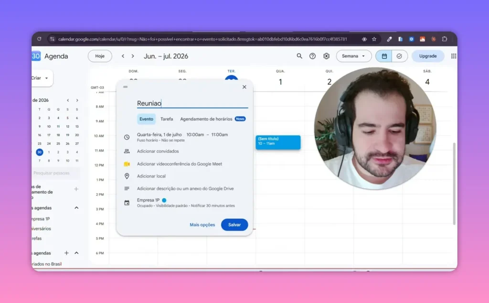This screenshot has height=303, width=489.
Task: Click Wednesday 1 day header
Action: click(x=280, y=82)
